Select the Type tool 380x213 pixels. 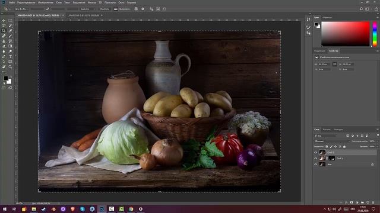pos(10,57)
